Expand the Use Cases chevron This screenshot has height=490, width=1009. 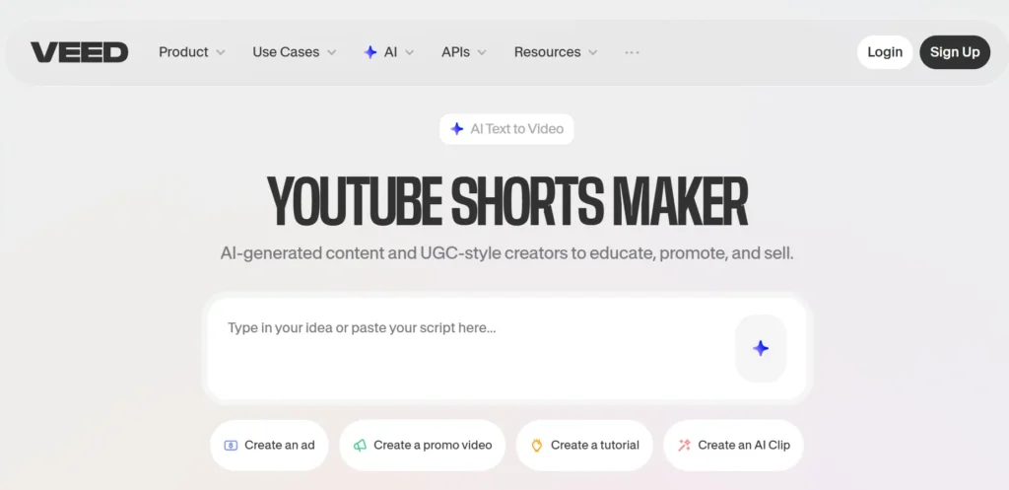[x=331, y=53]
